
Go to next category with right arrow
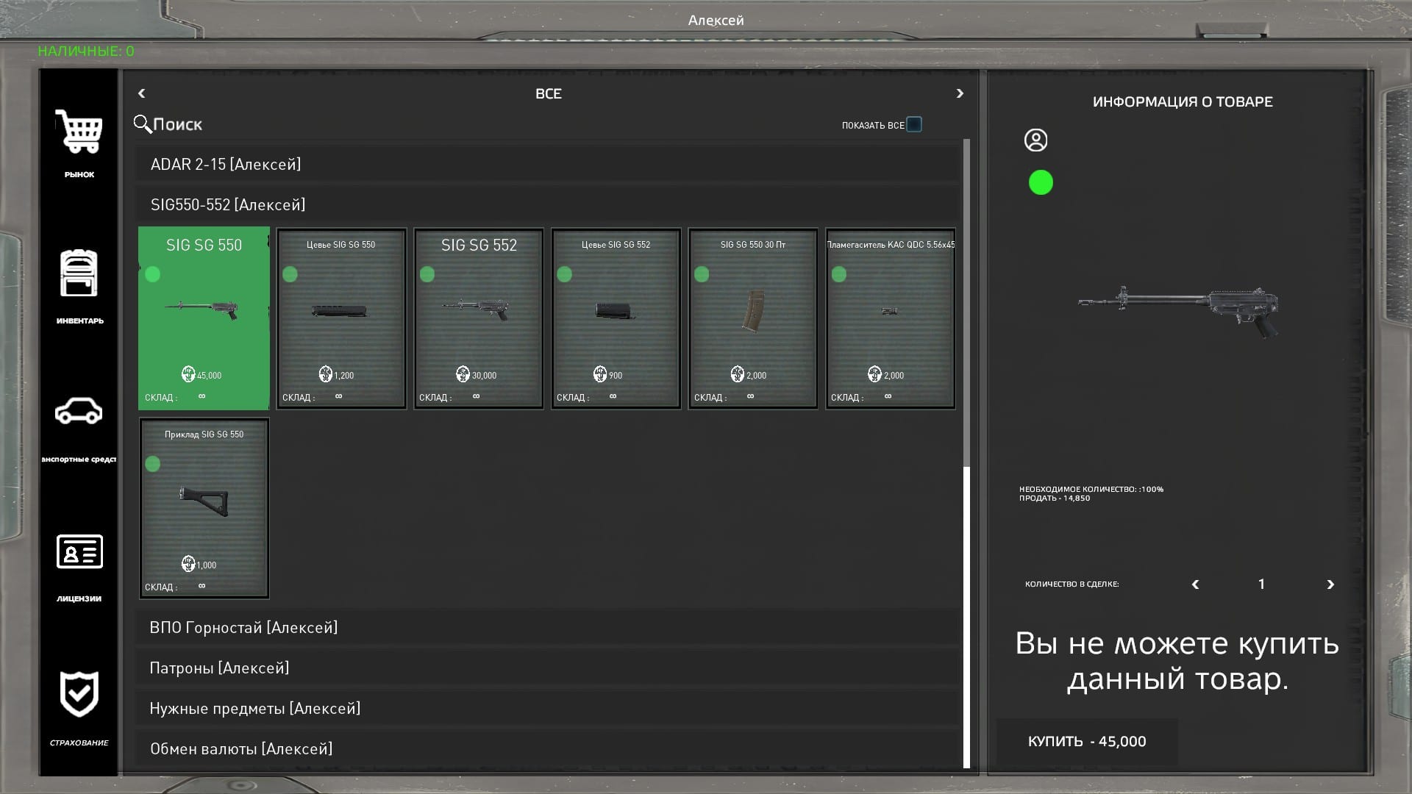pos(959,93)
